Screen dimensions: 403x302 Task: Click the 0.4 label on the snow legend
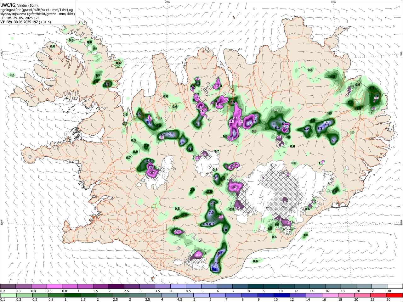pos(34,291)
